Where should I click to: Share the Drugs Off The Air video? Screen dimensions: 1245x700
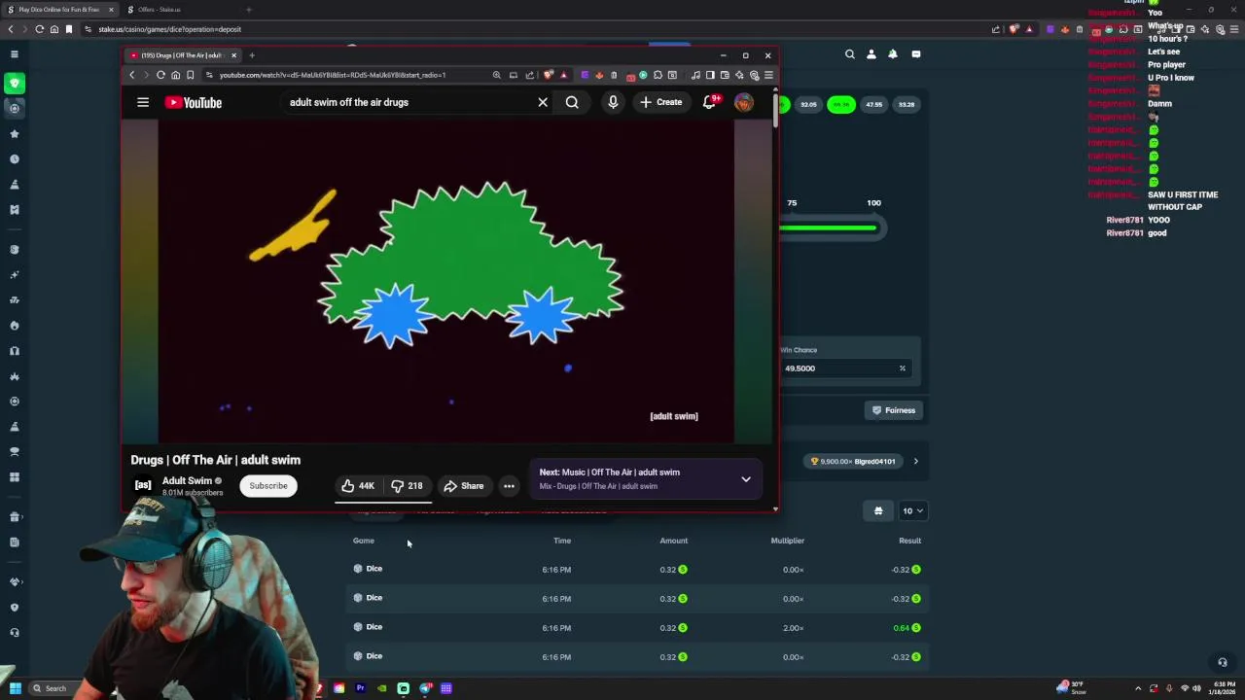coord(464,486)
